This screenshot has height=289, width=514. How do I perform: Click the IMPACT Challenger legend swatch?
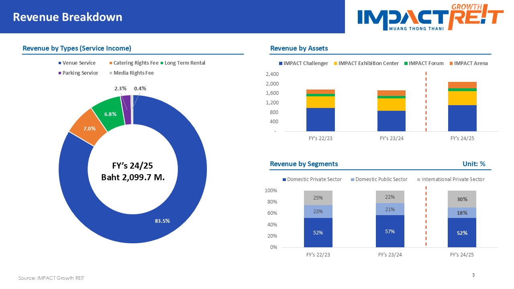[x=281, y=63]
